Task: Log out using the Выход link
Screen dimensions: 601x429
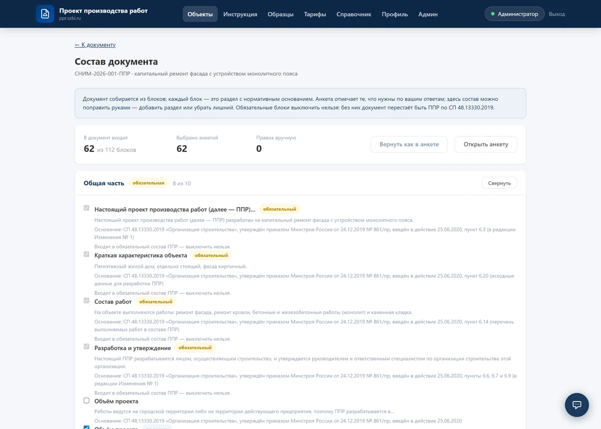Action: 557,14
